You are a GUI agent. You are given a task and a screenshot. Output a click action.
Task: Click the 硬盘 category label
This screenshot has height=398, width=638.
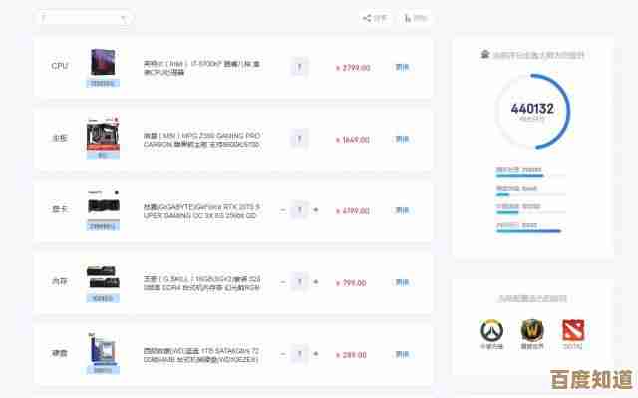(60, 353)
